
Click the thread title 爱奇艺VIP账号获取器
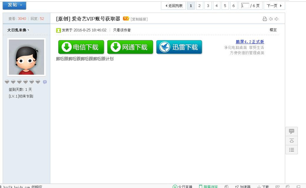coord(96,19)
